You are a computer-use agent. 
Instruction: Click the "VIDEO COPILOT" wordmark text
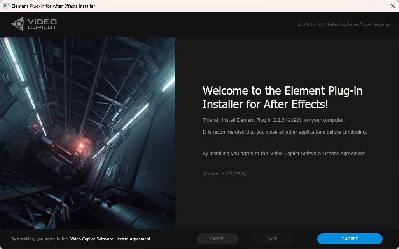42,24
